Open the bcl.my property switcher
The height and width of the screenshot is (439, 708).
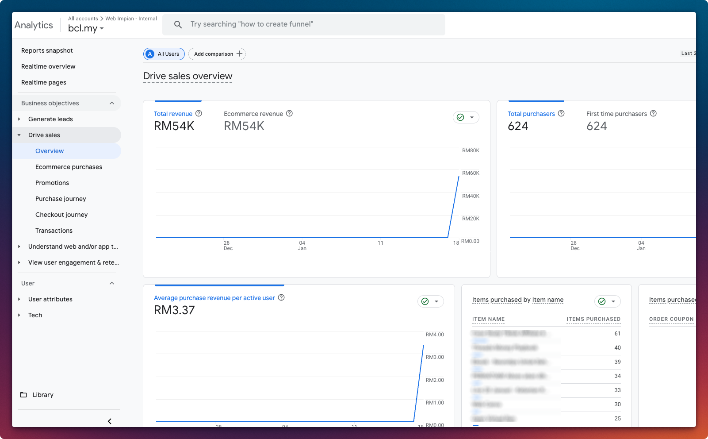(x=86, y=28)
